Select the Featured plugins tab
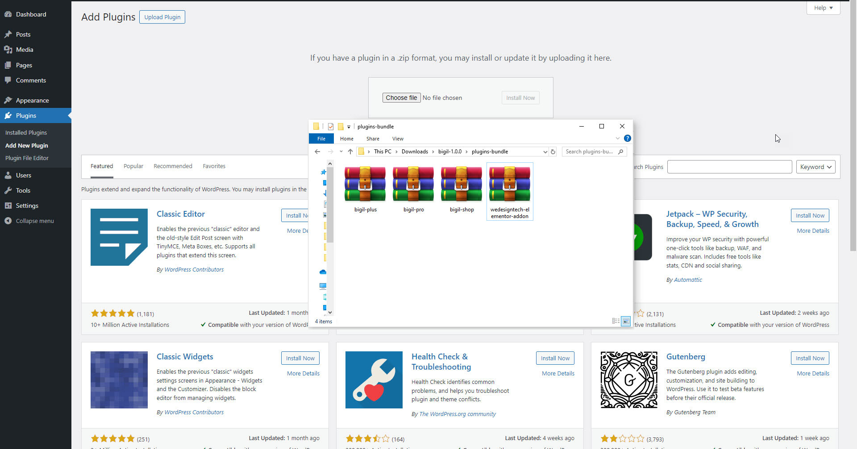This screenshot has width=857, height=449. [102, 166]
